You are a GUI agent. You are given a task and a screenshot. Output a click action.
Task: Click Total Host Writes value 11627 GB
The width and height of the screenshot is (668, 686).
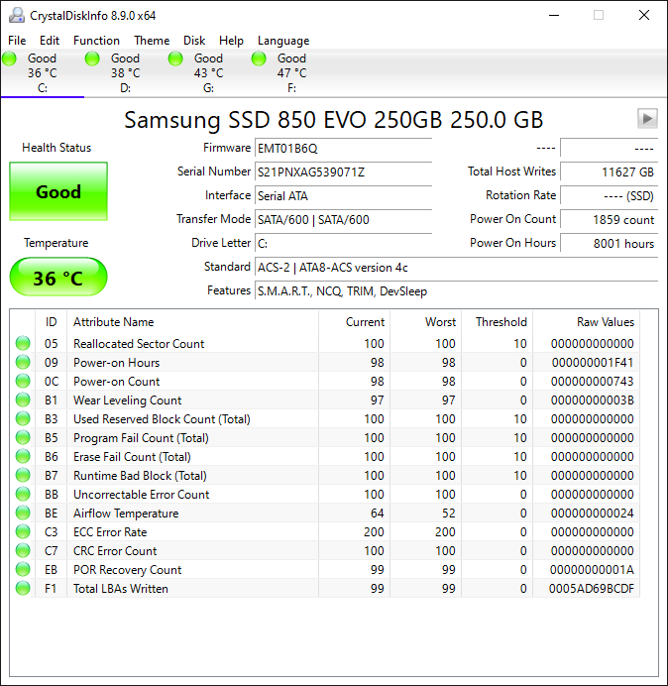(609, 171)
